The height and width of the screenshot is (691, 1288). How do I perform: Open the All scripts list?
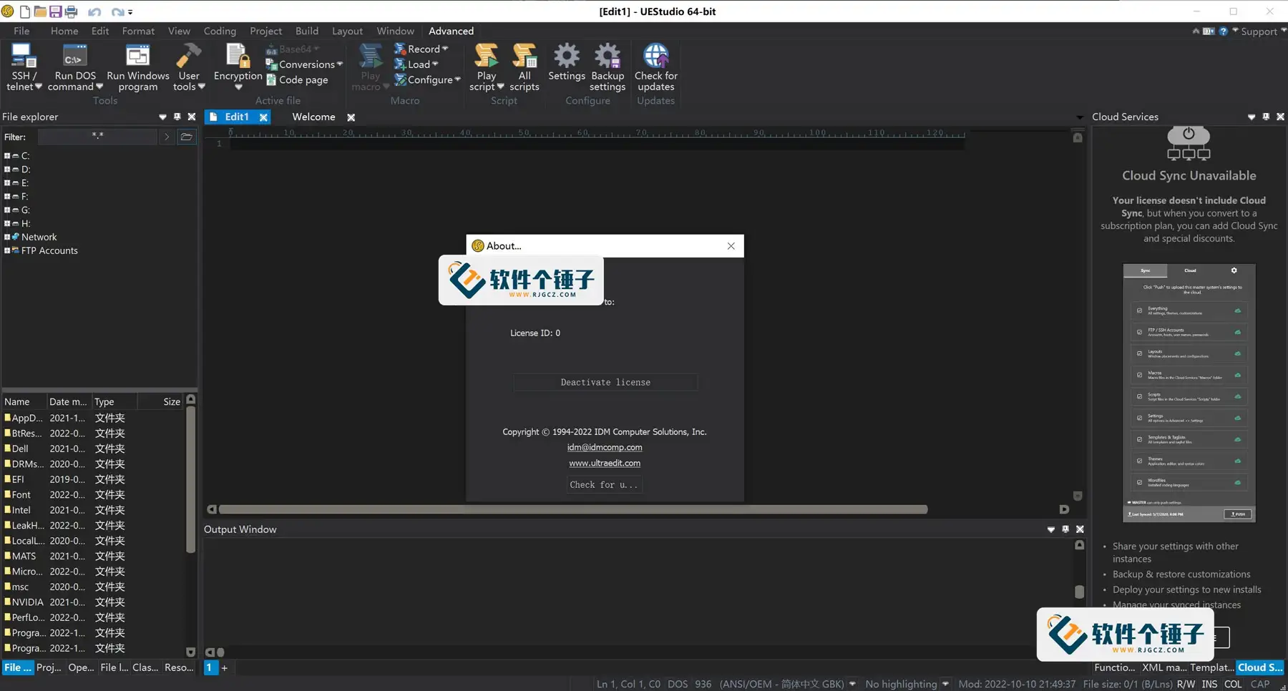click(x=525, y=67)
